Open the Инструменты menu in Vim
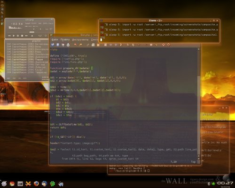The width and height of the screenshot is (235, 188). [80, 39]
